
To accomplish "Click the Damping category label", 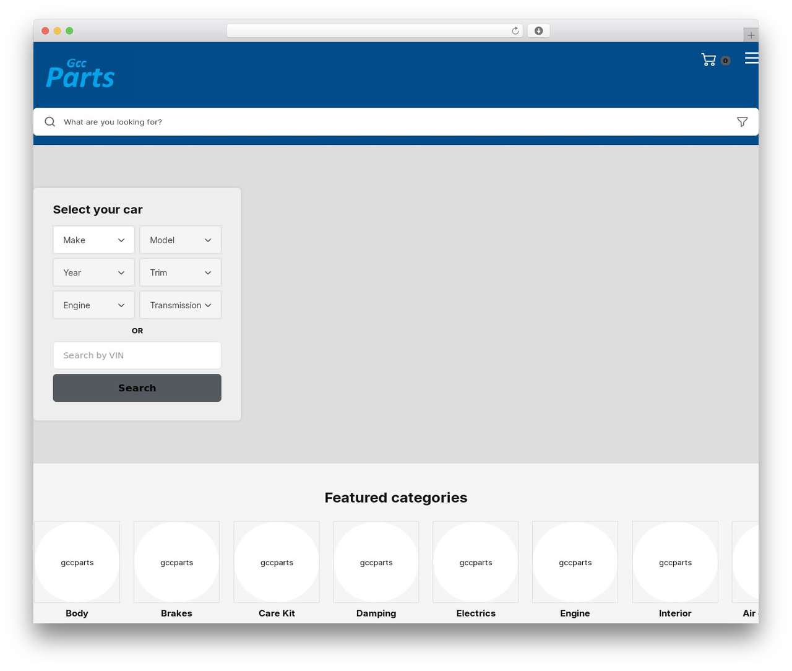I will click(376, 613).
